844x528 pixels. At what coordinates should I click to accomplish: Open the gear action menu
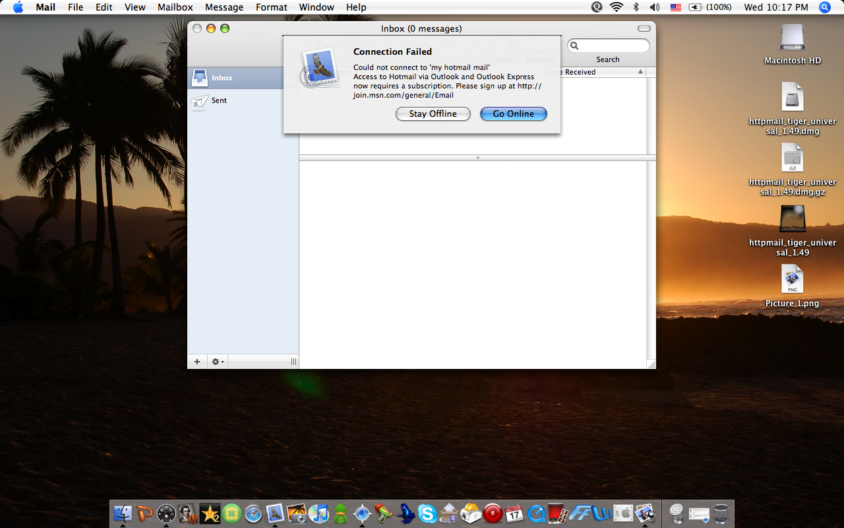217,362
